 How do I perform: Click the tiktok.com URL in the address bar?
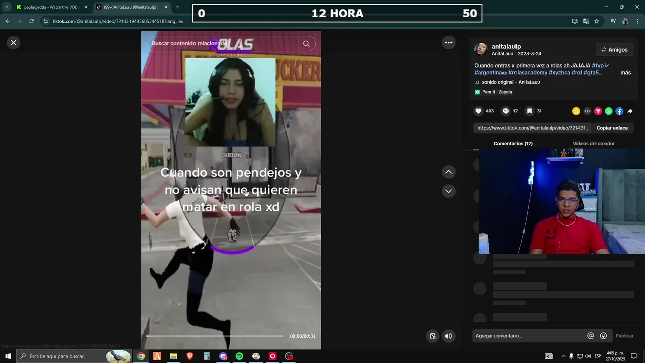coord(117,21)
